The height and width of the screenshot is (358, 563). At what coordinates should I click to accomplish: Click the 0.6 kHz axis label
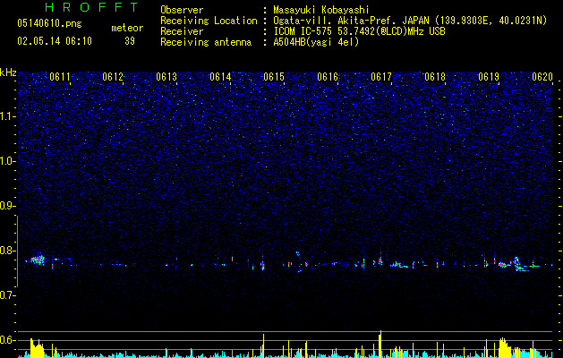[8, 340]
